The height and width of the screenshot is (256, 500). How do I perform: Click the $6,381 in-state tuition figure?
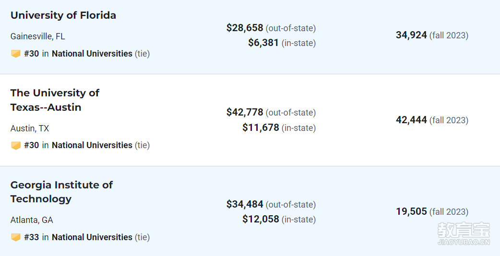tap(264, 43)
